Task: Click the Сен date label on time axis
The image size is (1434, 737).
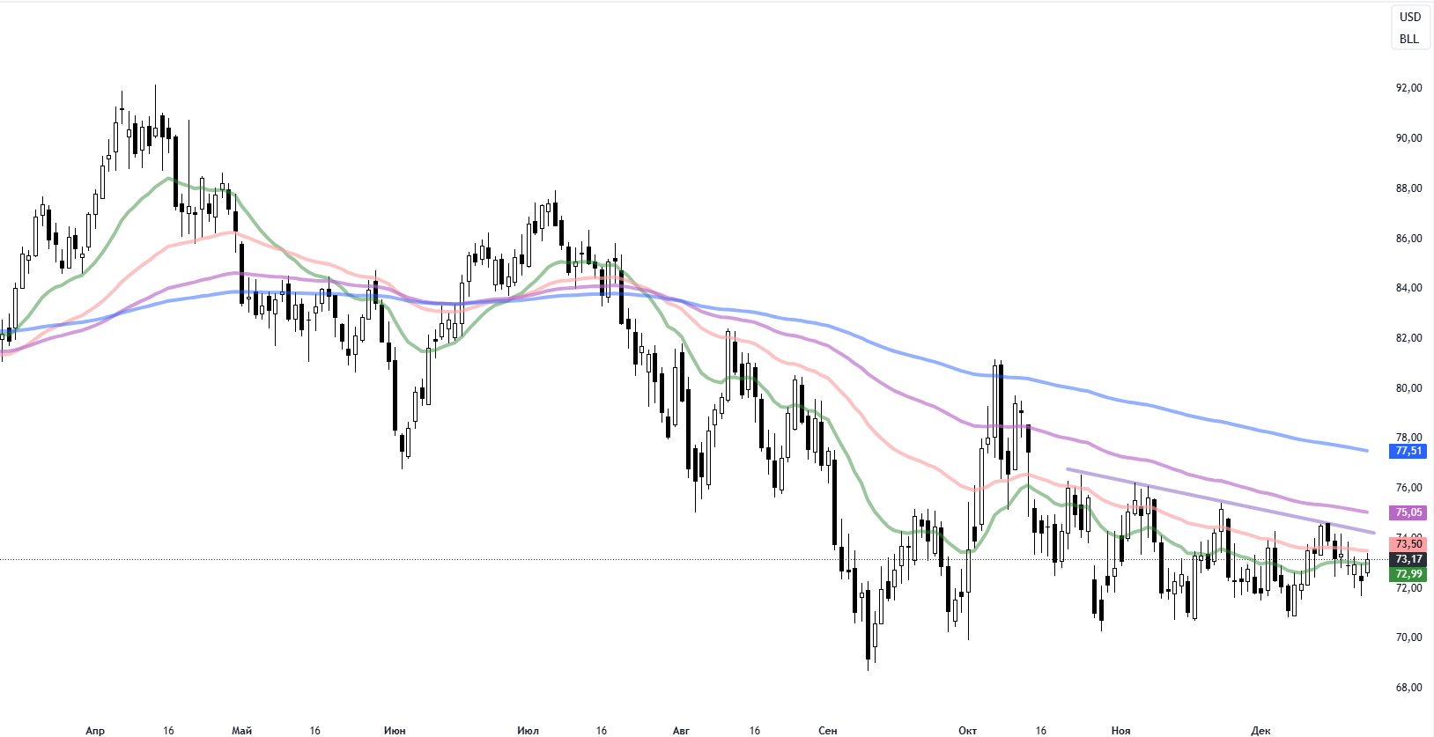Action: coord(827,731)
